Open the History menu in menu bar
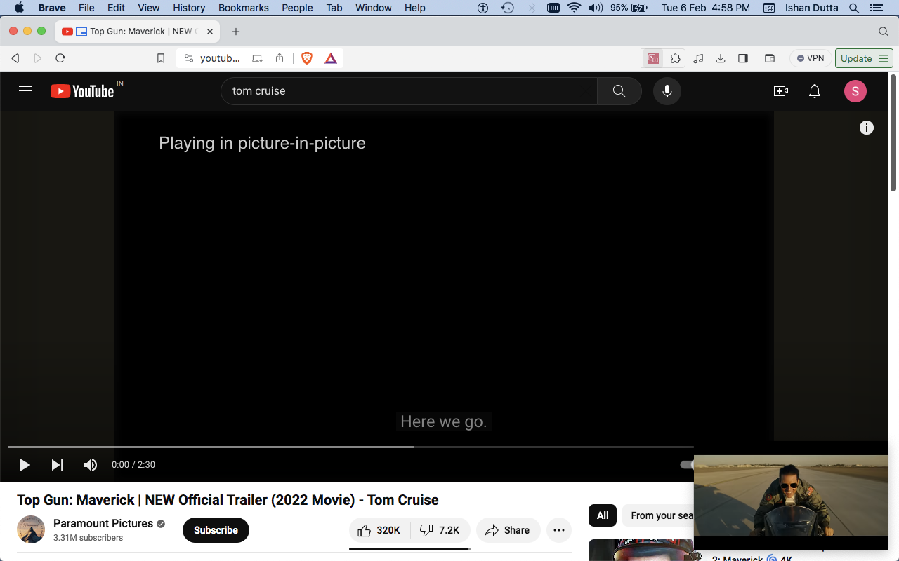Viewport: 899px width, 561px height. pos(189,8)
